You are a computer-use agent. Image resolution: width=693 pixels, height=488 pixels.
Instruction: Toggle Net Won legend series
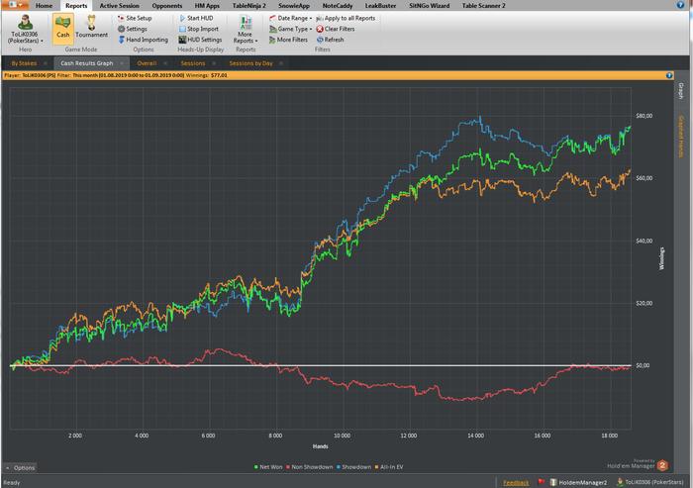[268, 467]
